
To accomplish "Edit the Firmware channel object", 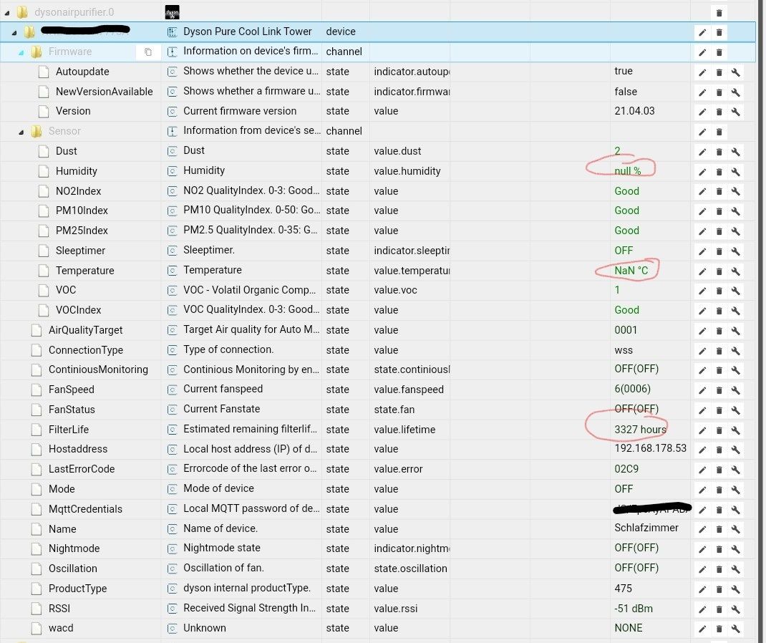I will (702, 52).
